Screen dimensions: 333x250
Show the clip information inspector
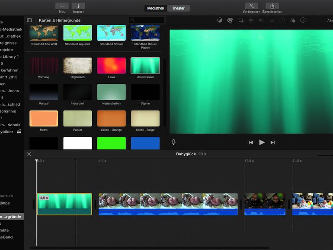[303, 20]
